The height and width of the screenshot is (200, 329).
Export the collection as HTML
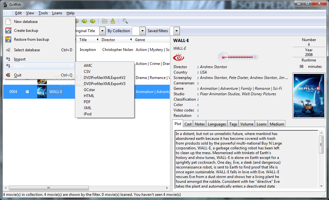105,96
